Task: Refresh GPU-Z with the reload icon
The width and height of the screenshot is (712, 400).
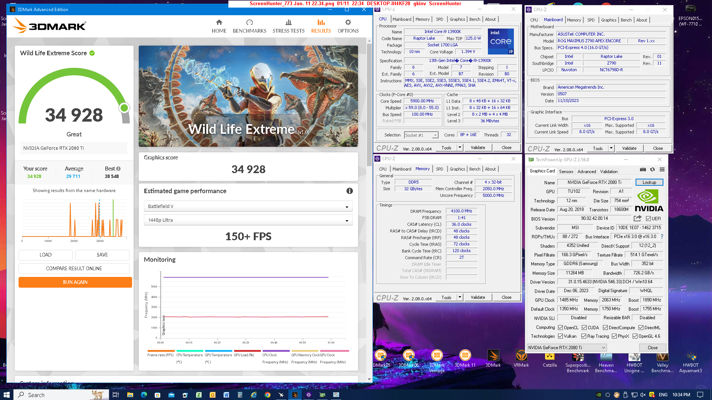Action: pos(652,169)
